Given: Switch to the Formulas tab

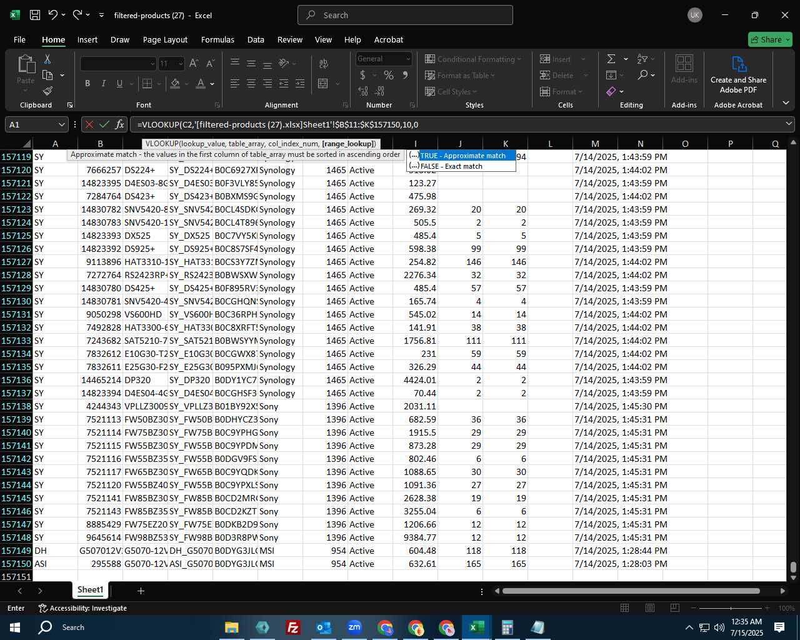Looking at the screenshot, I should (x=217, y=39).
